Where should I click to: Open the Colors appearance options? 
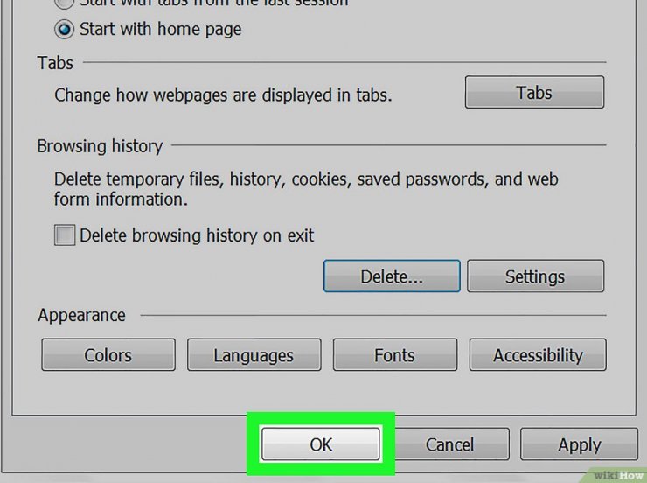pos(108,355)
